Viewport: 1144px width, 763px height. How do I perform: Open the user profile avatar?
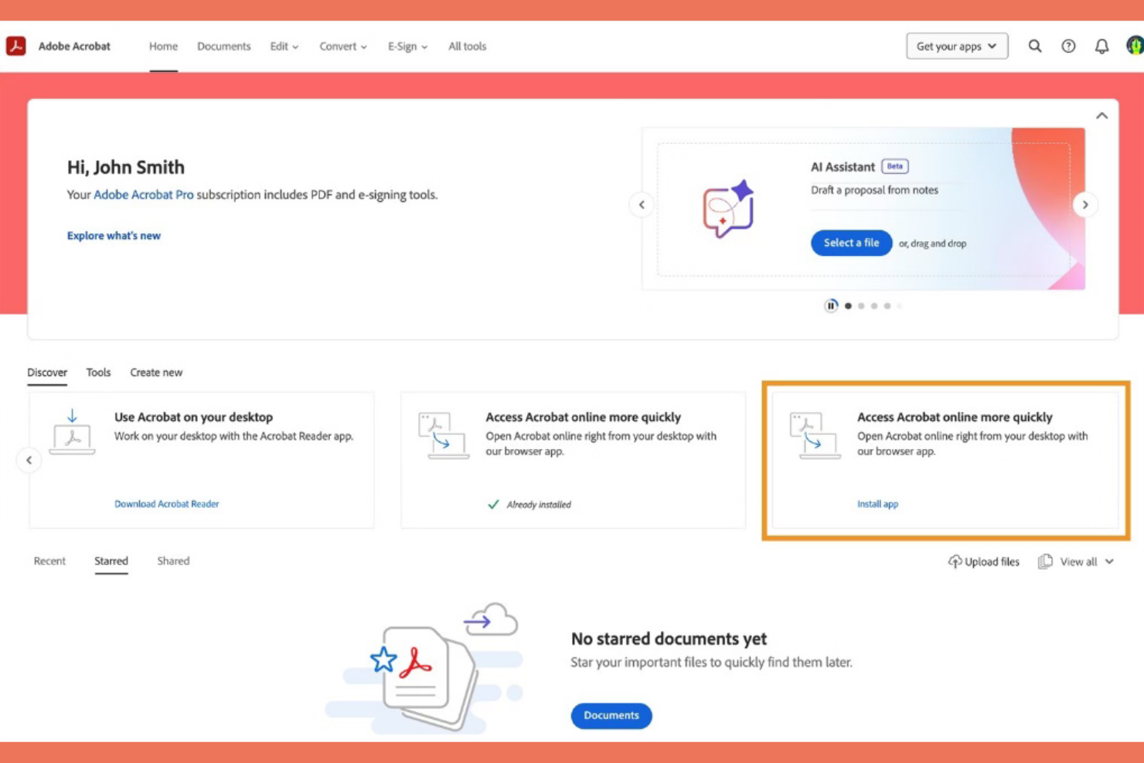[x=1135, y=46]
